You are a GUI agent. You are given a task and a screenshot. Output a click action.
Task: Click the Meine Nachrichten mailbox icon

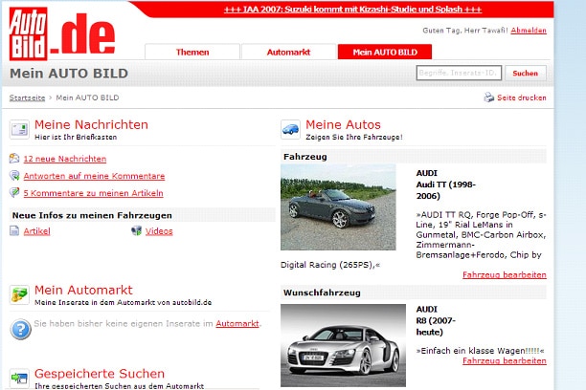19,129
